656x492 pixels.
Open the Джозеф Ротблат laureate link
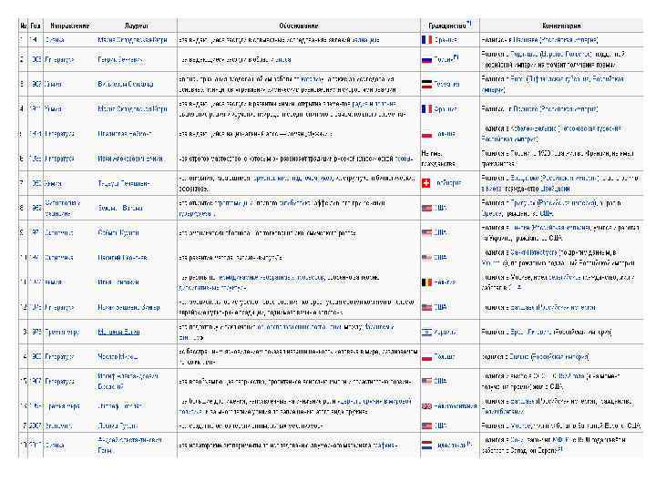click(x=120, y=405)
